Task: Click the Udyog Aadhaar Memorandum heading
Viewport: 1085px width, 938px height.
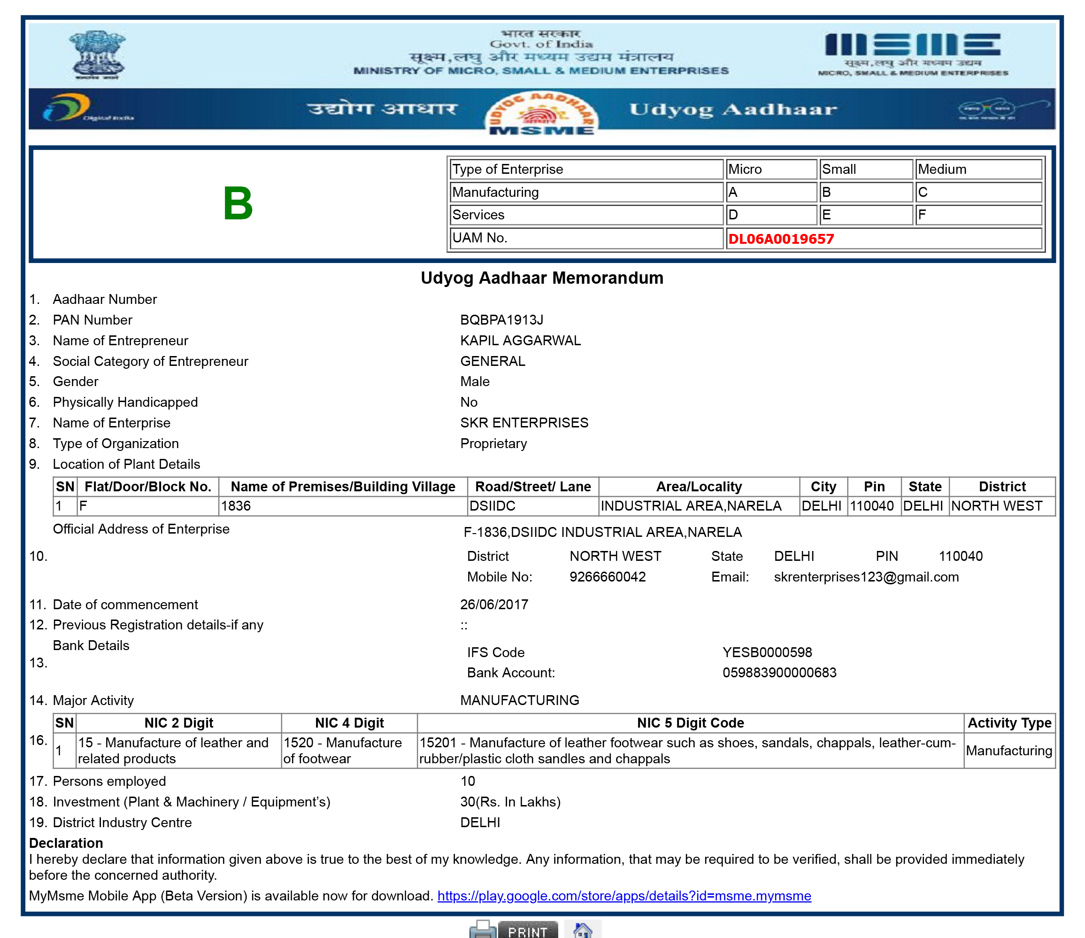Action: (x=542, y=278)
